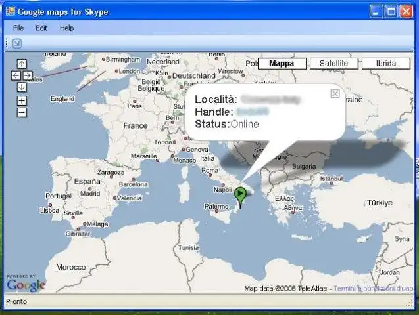Viewport: 419px width, 315px height.
Task: Zoom out with the minus button
Action: click(x=22, y=112)
